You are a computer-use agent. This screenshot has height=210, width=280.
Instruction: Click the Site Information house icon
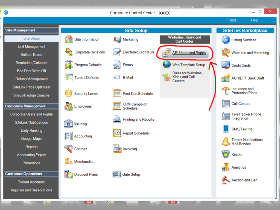(x=69, y=39)
